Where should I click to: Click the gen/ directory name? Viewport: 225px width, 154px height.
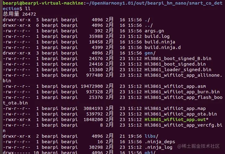tap(150, 53)
